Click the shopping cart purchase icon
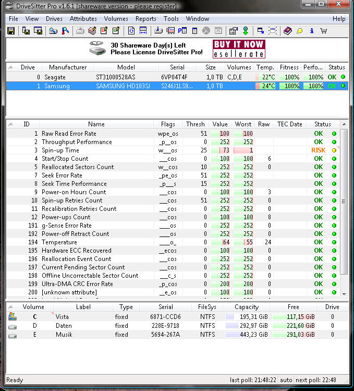354x391 pixels. pos(324,31)
